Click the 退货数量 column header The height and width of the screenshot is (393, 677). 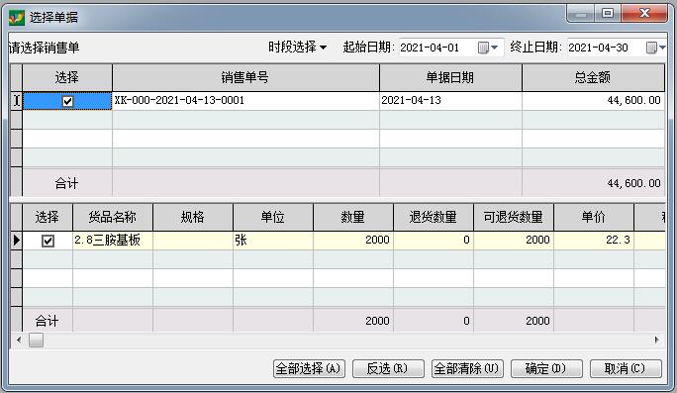(x=434, y=217)
